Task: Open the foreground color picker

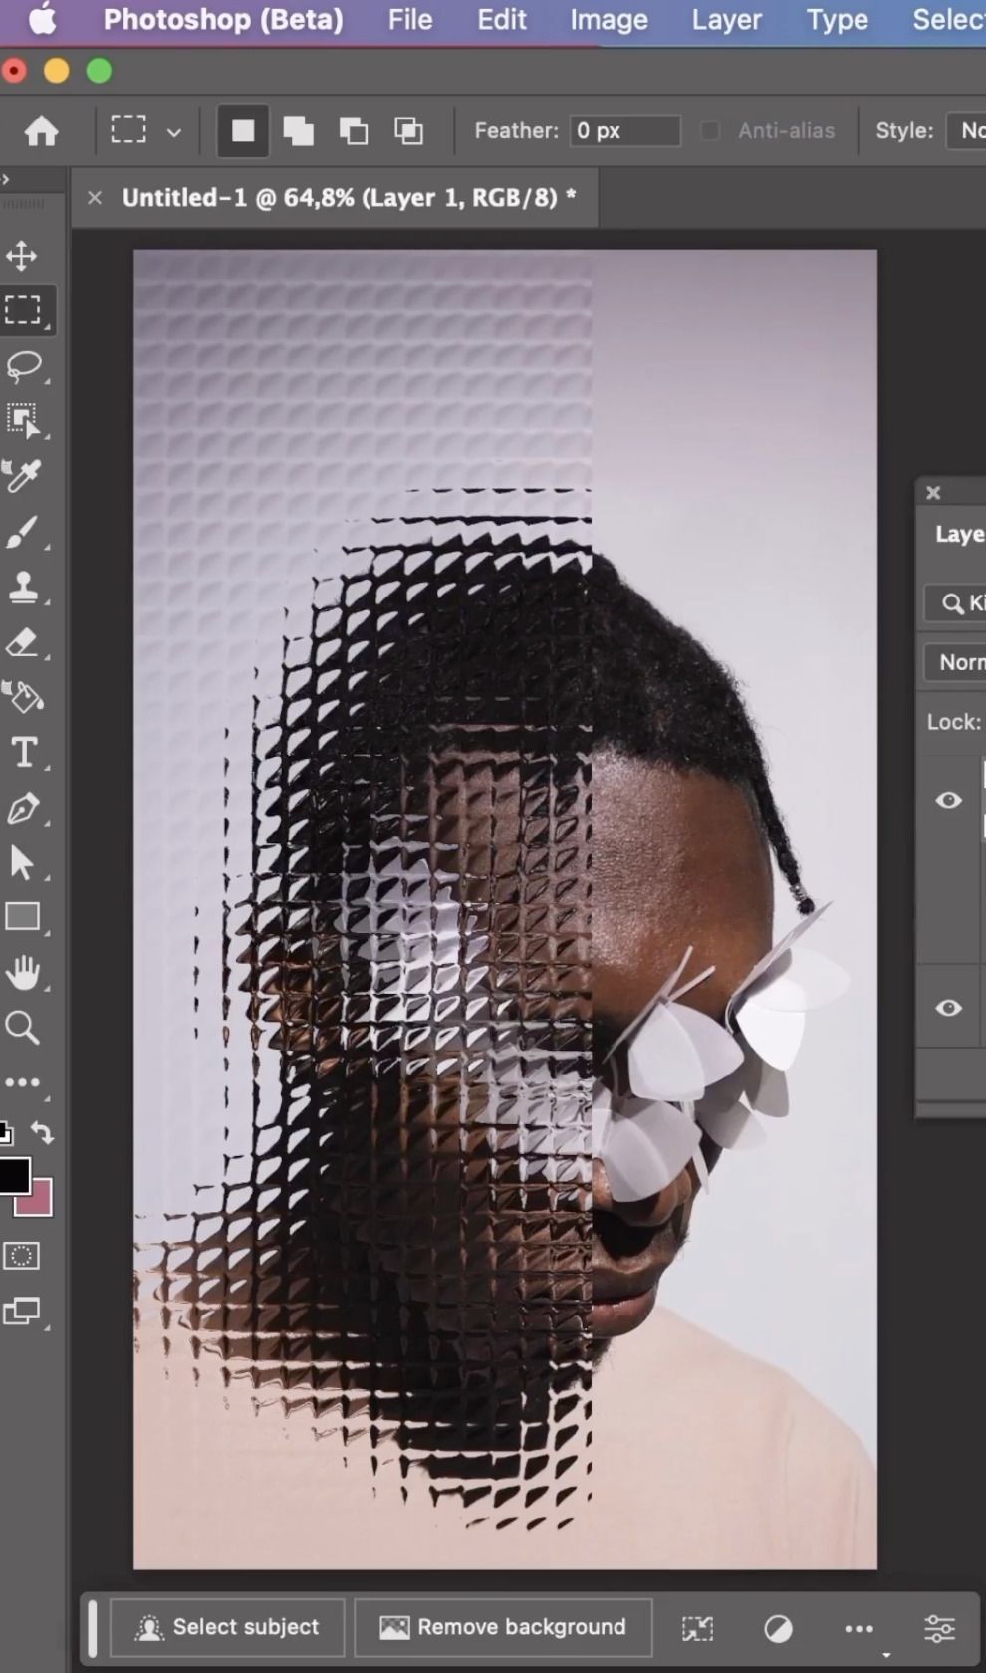Action: (x=12, y=1176)
